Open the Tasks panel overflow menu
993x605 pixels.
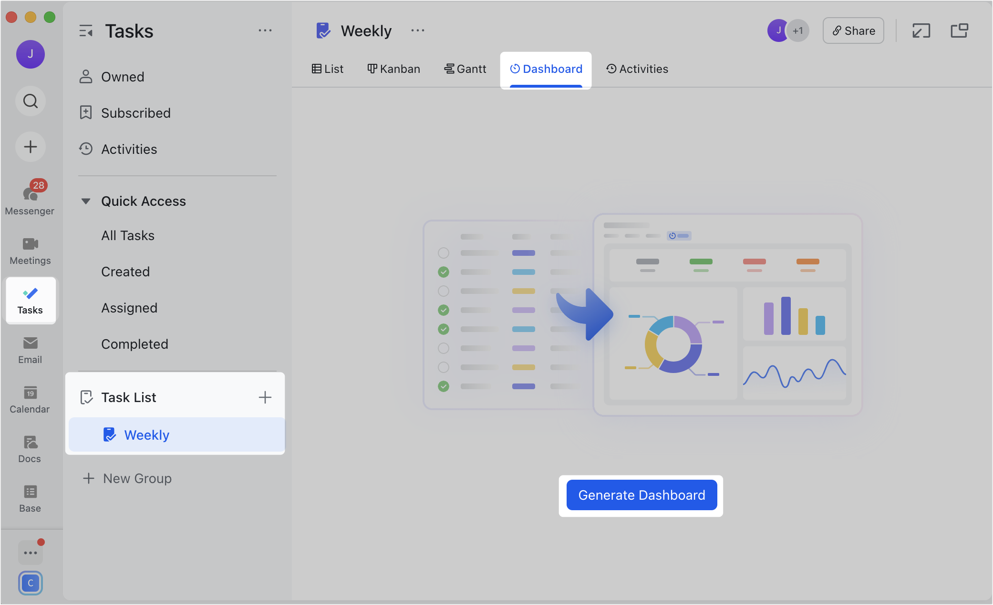pyautogui.click(x=265, y=30)
